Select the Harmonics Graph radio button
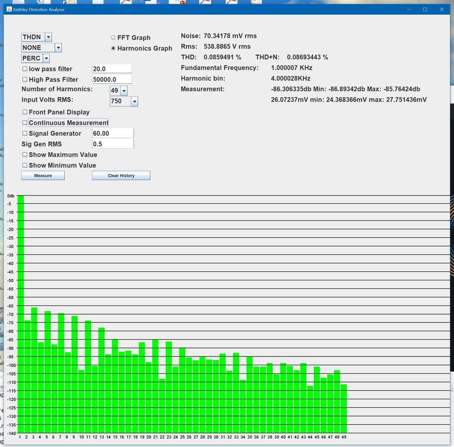454x447 pixels. coord(113,48)
